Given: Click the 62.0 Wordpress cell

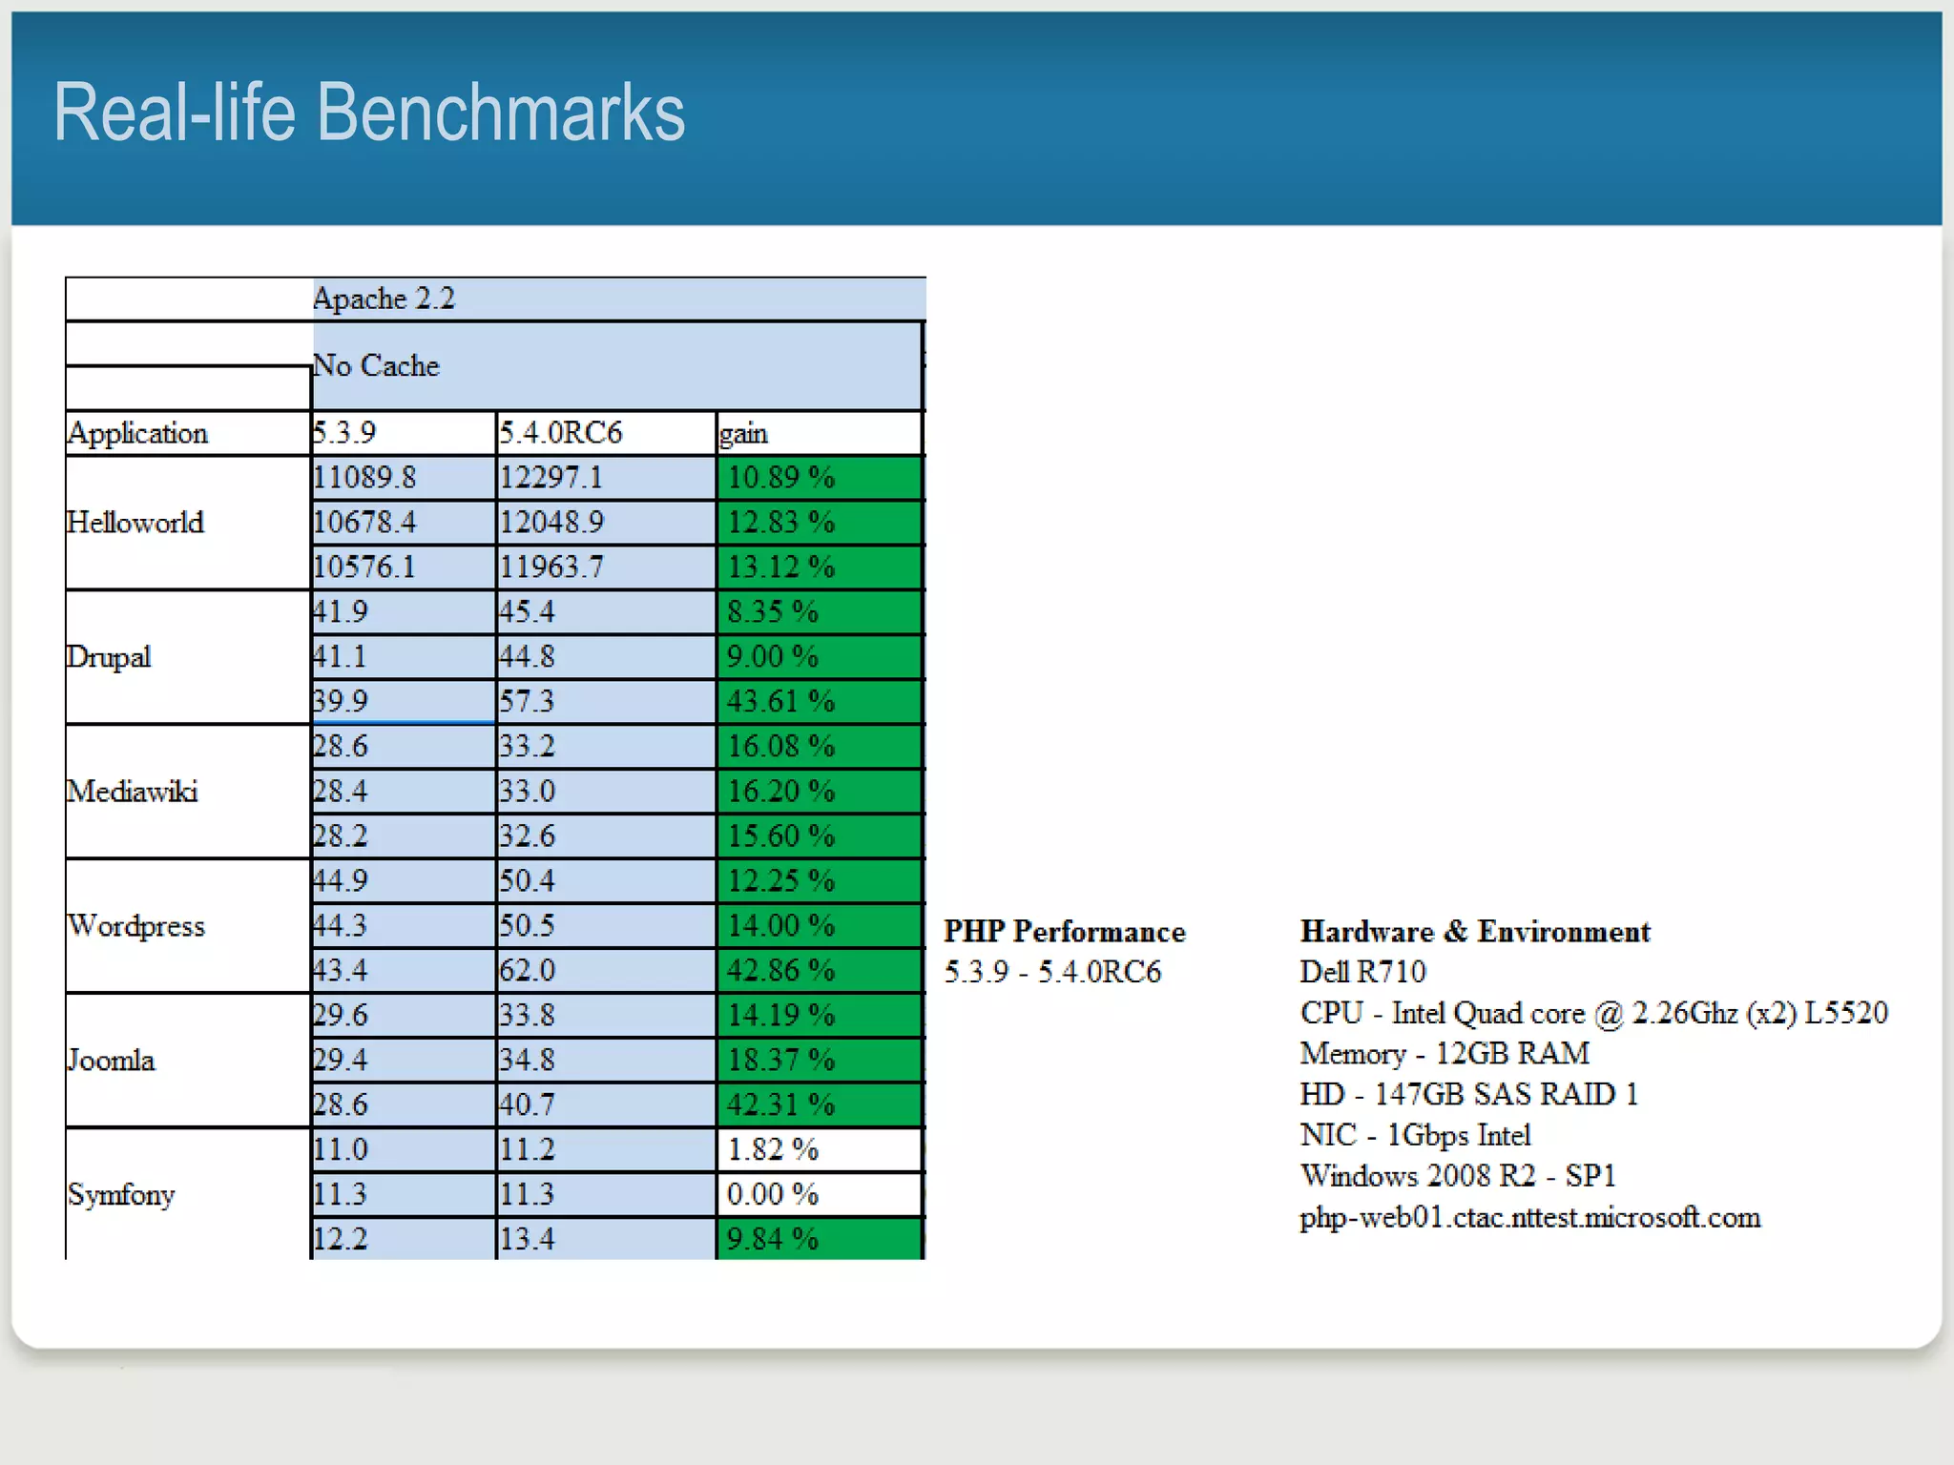Looking at the screenshot, I should click(606, 971).
